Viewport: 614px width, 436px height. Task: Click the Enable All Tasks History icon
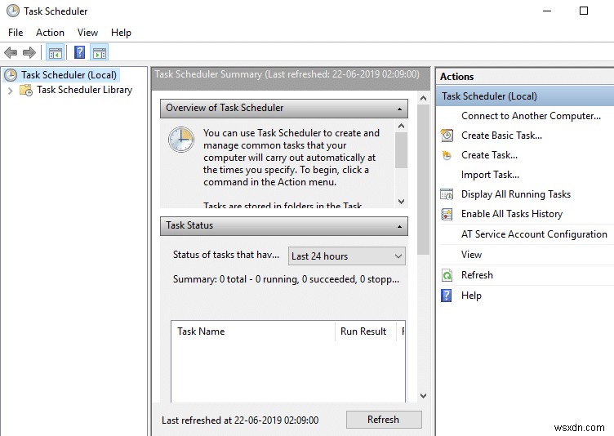[447, 214]
